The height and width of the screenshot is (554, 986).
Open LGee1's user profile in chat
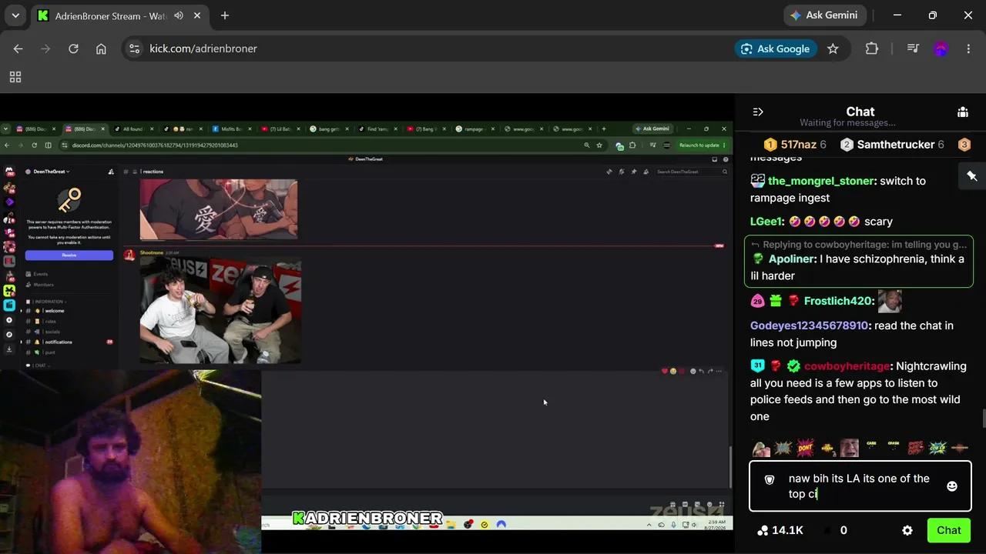pos(766,222)
